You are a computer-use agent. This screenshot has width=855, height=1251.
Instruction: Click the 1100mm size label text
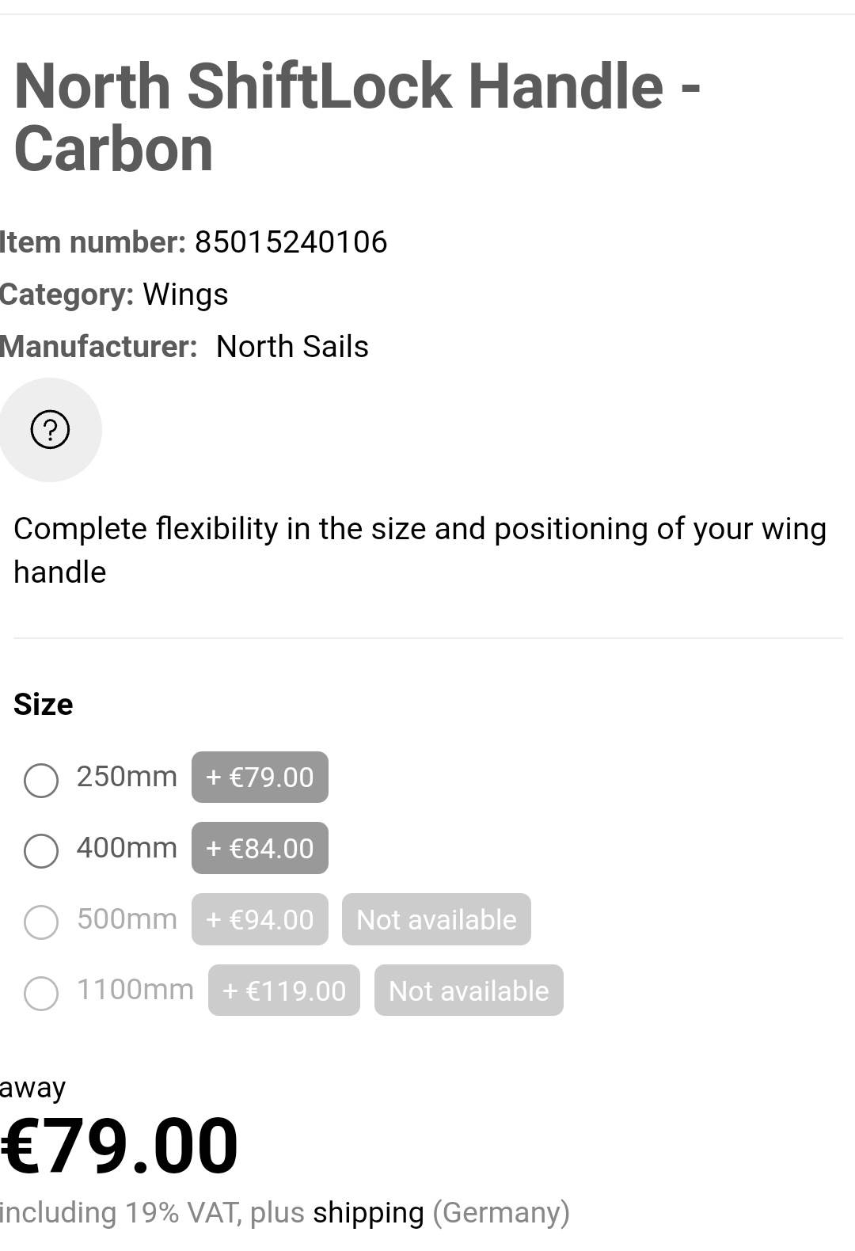coord(135,990)
